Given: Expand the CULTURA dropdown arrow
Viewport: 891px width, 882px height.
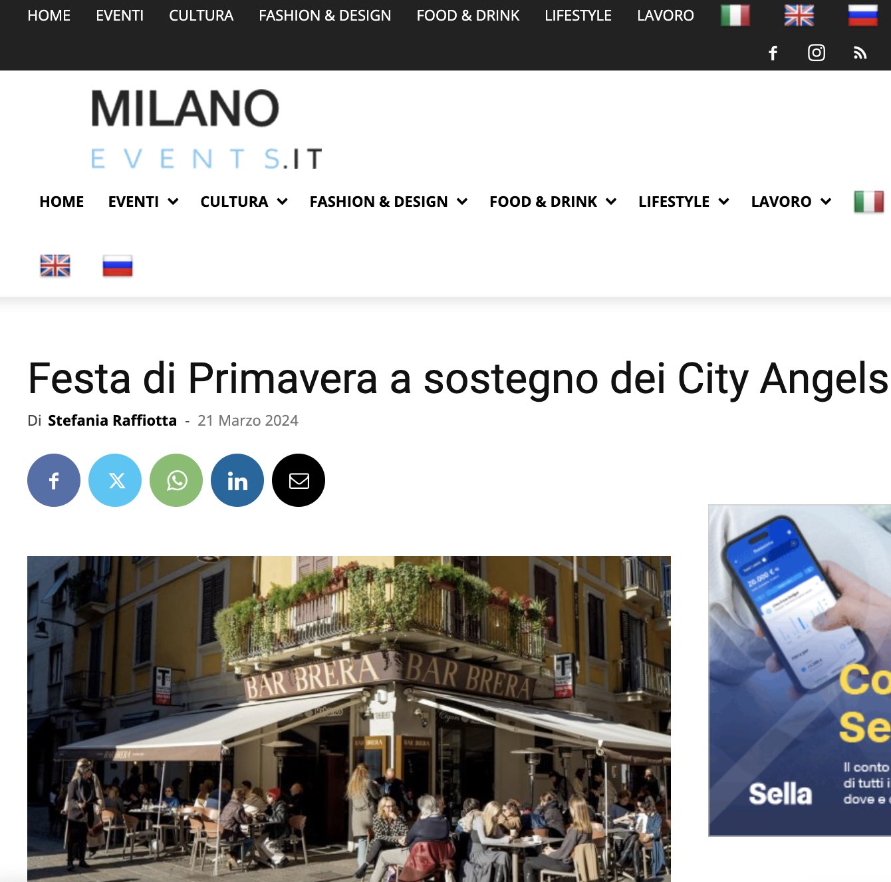Looking at the screenshot, I should (283, 202).
